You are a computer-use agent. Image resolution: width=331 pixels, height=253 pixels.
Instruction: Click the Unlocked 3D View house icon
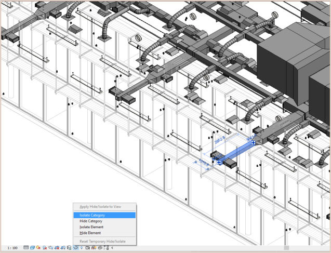click(69, 247)
